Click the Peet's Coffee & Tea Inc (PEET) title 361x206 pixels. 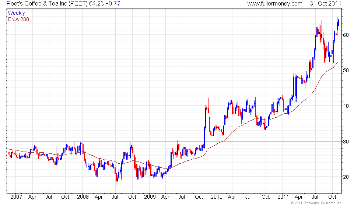[47, 4]
